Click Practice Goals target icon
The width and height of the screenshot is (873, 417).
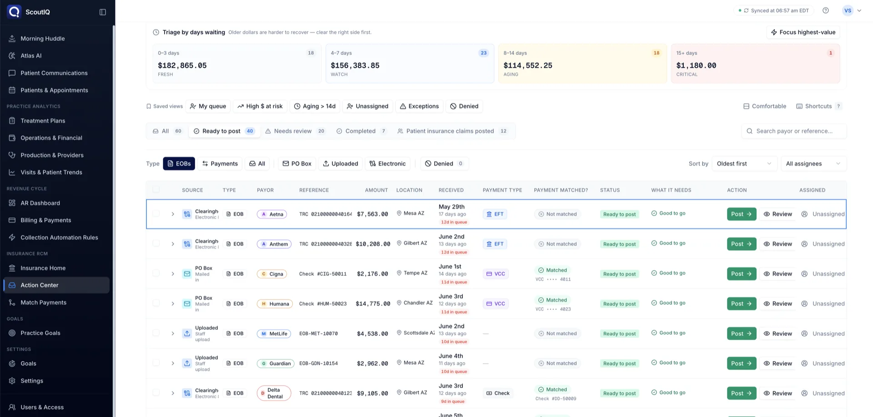coord(12,333)
